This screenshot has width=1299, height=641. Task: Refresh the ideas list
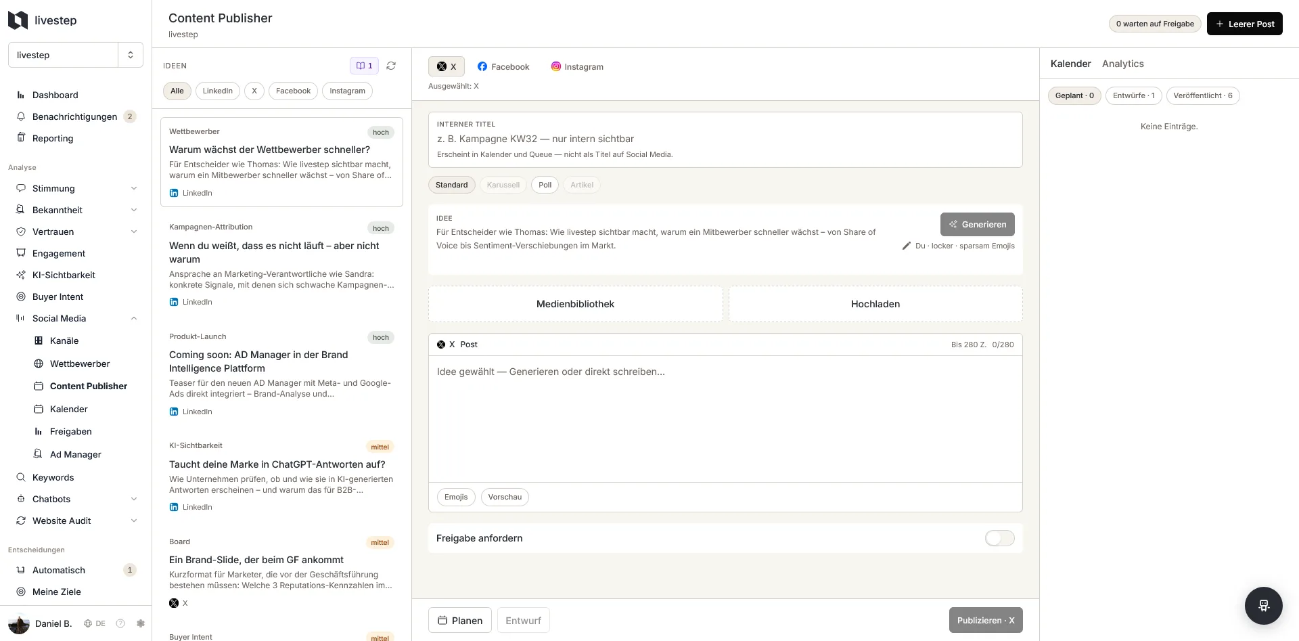point(391,66)
